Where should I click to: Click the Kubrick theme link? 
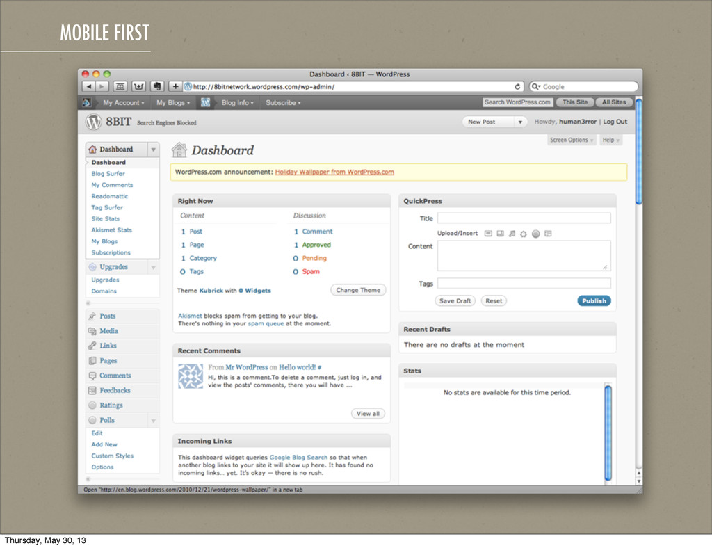coord(211,291)
